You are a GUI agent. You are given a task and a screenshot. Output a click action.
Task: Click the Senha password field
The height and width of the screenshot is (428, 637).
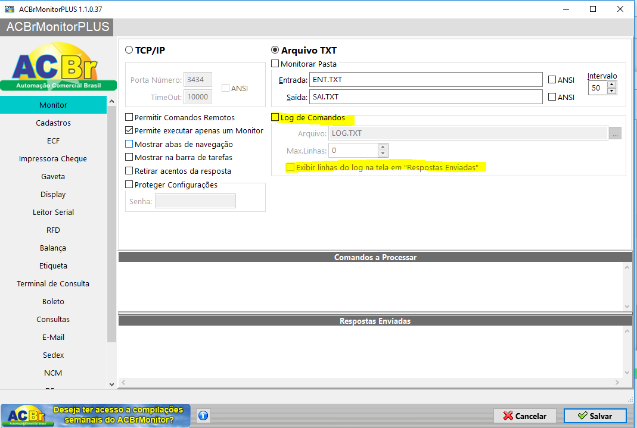coord(195,201)
